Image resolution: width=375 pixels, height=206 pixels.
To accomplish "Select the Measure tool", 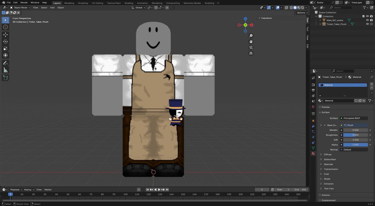I will pos(5,70).
